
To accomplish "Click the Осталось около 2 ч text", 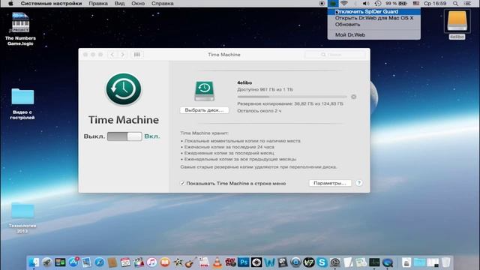I will [259, 111].
